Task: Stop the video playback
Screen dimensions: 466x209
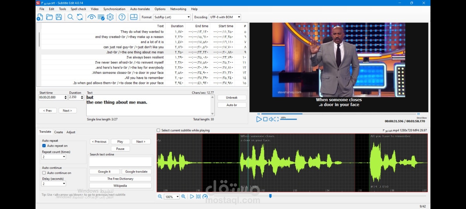Action: click(x=265, y=119)
